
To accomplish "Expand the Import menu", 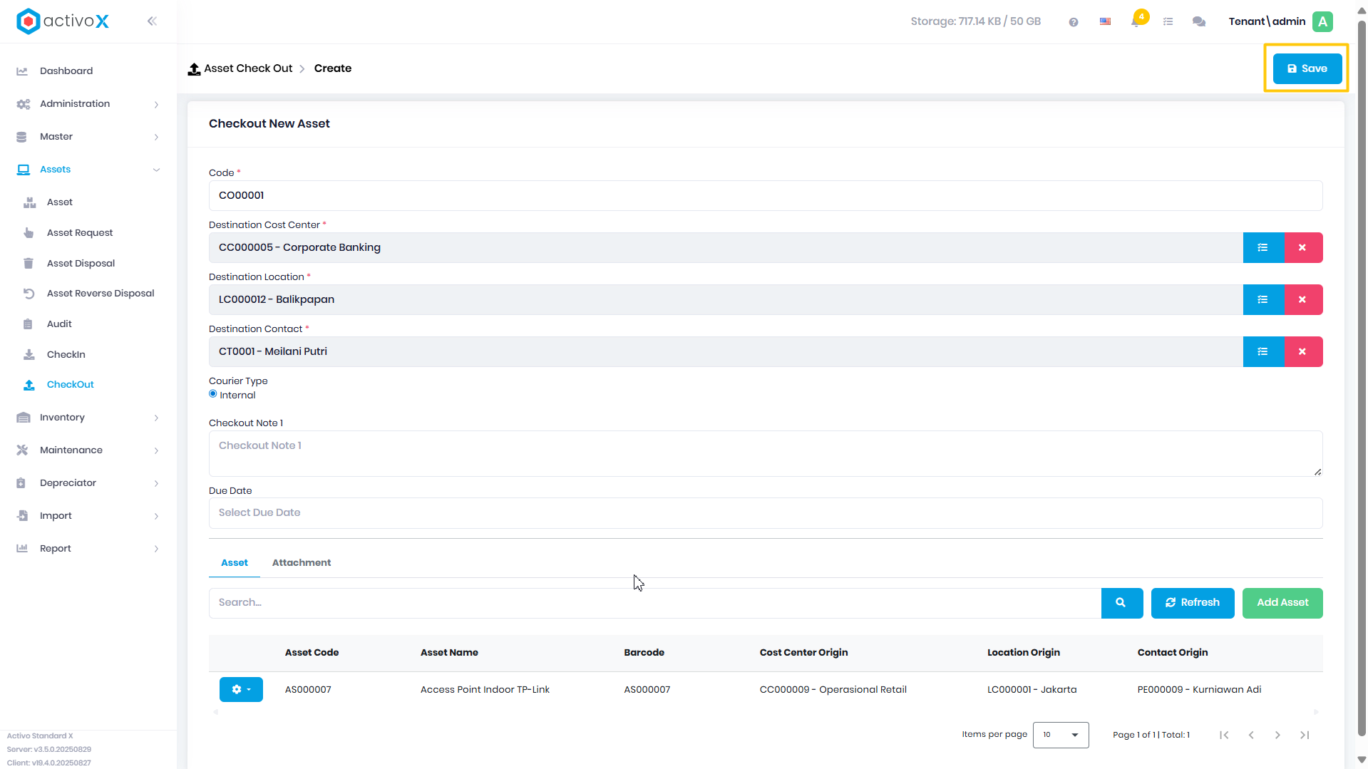I will pos(88,516).
